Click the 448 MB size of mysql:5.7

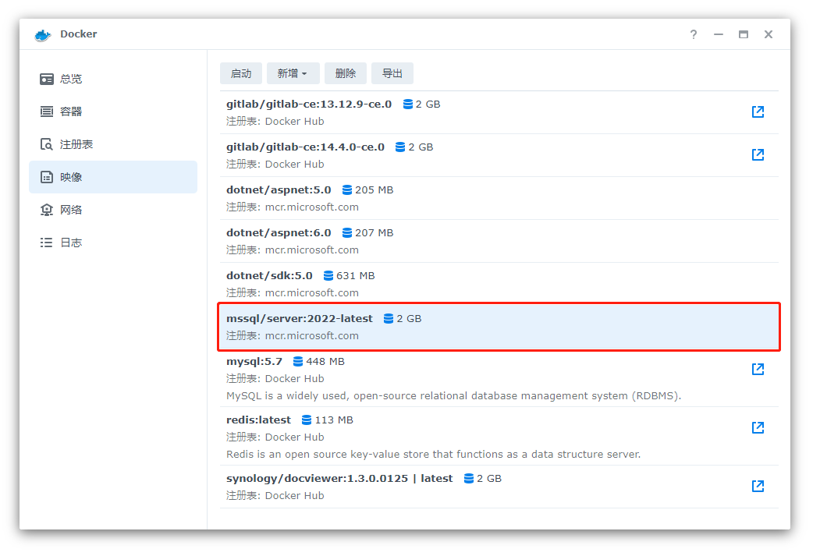(325, 362)
